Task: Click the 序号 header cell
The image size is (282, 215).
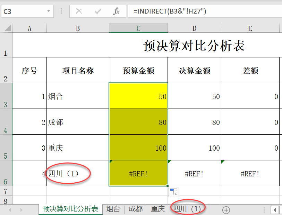Action: (29, 70)
